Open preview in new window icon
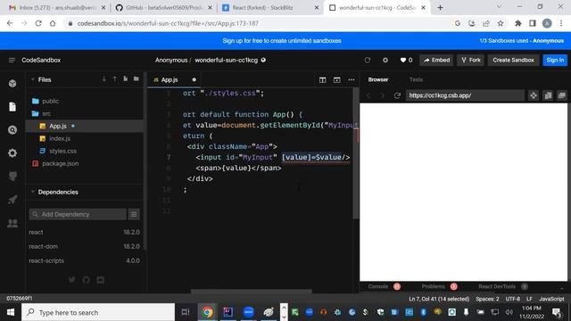 [x=562, y=95]
